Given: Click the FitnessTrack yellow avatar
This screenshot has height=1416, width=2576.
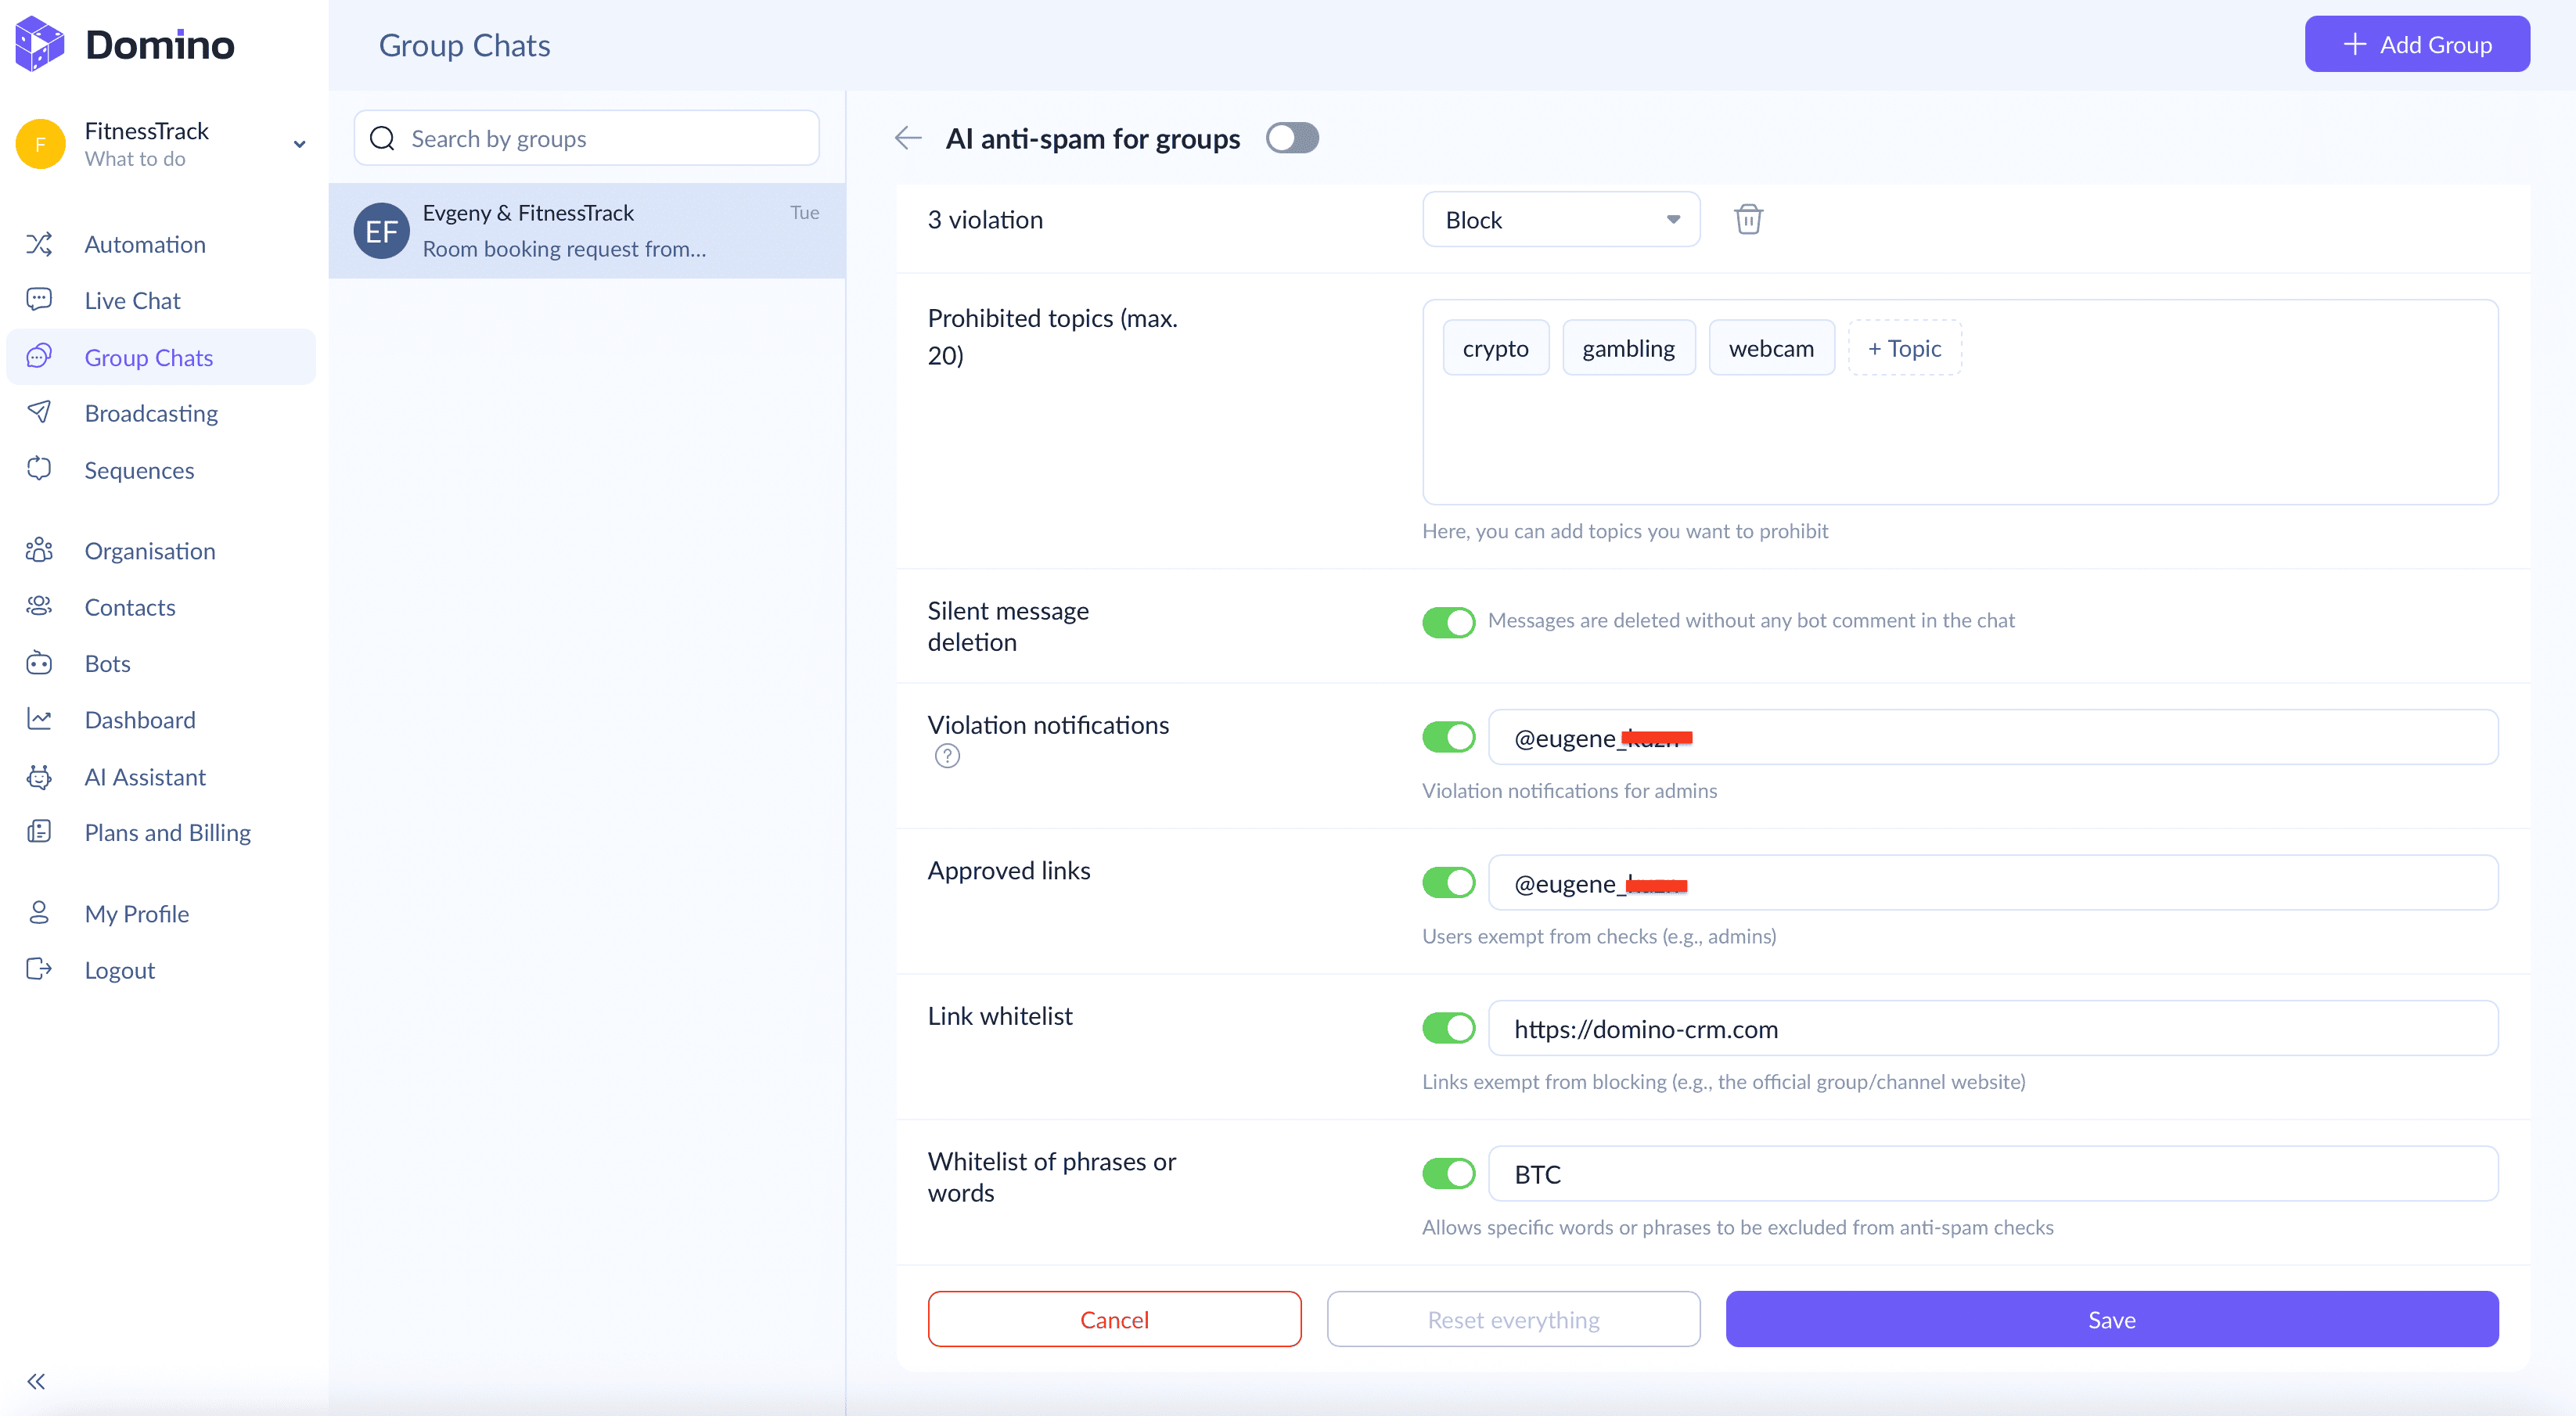Looking at the screenshot, I should pos(40,144).
